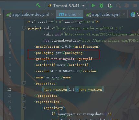Click the artifactId mcms text on line 8
The height and width of the screenshot is (120, 139).
[x=62, y=65]
